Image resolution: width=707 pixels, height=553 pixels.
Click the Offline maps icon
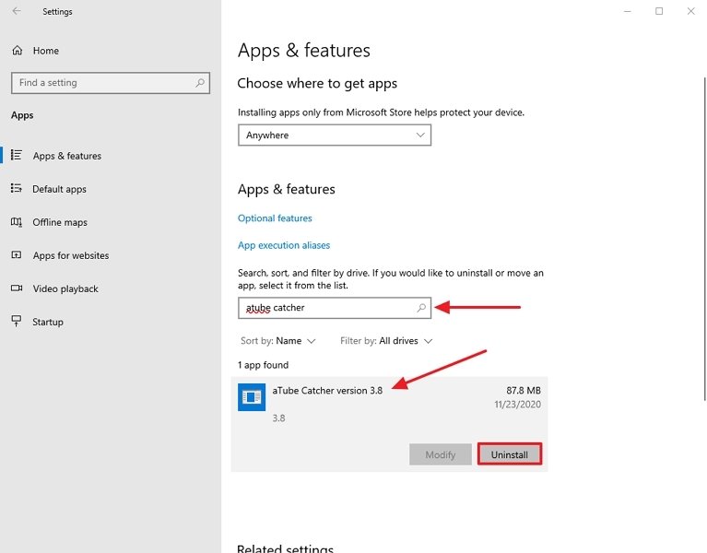point(17,222)
